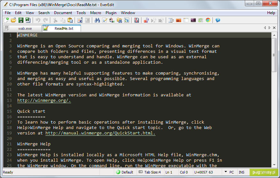Click line number 12 in the gutter
280x178 pixels.
(x=9, y=95)
